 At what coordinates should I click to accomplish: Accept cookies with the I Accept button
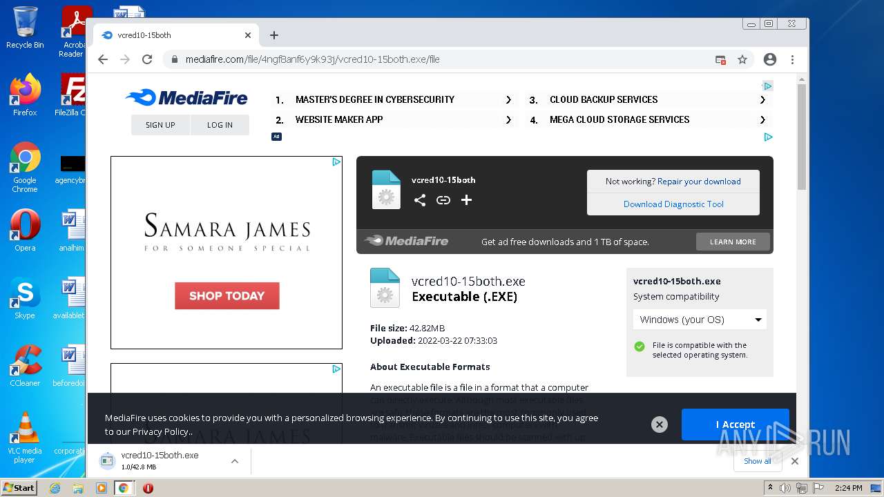point(735,425)
